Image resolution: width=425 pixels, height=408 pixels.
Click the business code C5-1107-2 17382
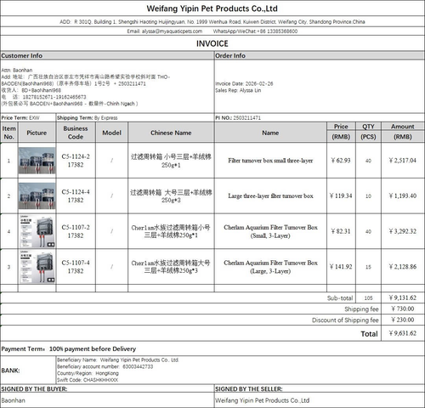(76, 231)
